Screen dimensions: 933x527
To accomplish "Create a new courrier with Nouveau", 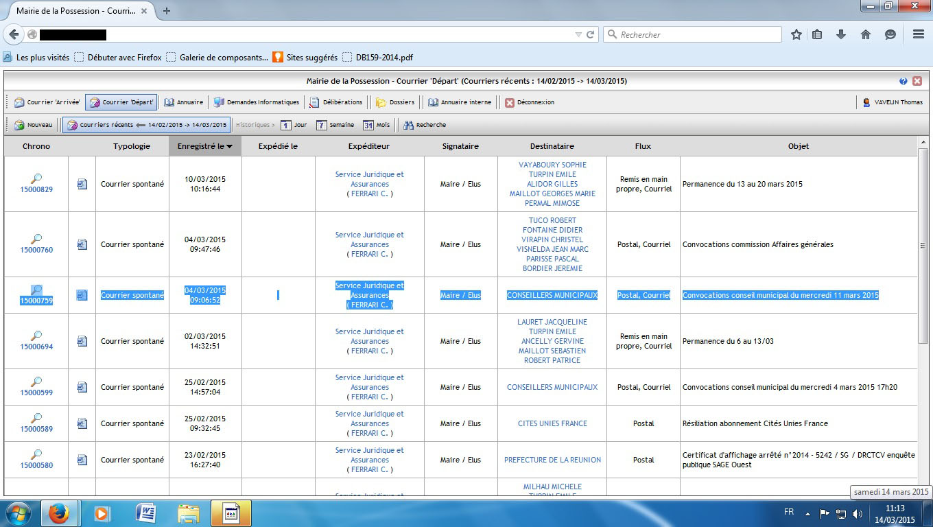I will [33, 125].
